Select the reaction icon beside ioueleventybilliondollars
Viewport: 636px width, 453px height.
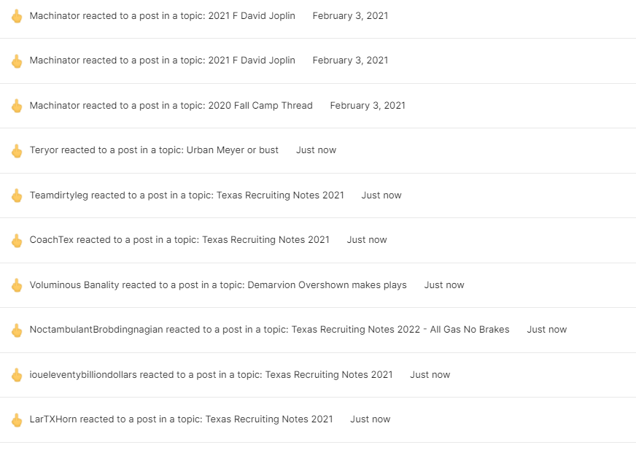17,375
